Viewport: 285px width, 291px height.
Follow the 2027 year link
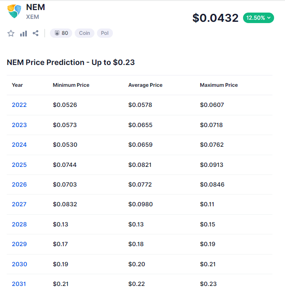(x=19, y=204)
